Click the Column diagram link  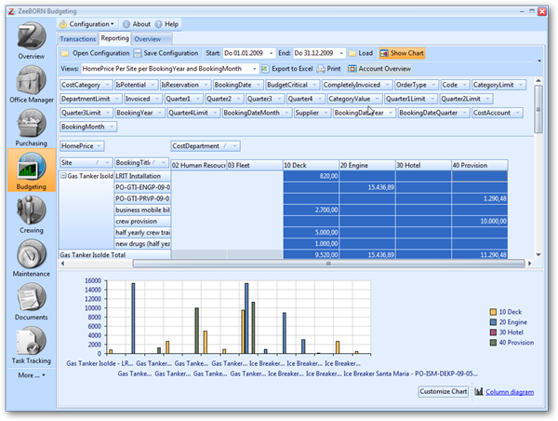509,392
